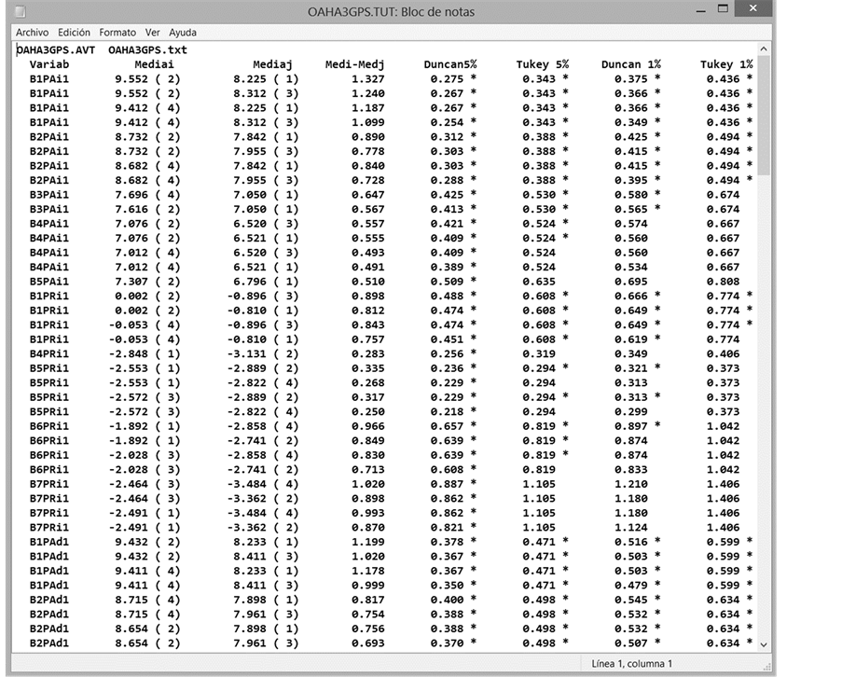Image resolution: width=842 pixels, height=677 pixels.
Task: Click the difference value 1.240
Action: point(368,93)
